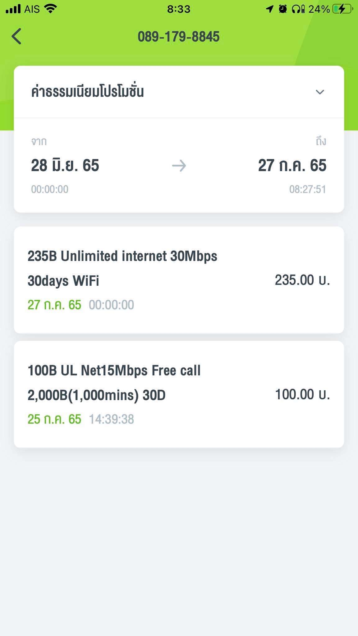Tap the alarm clock status icon
This screenshot has width=358, height=636.
coord(283,9)
